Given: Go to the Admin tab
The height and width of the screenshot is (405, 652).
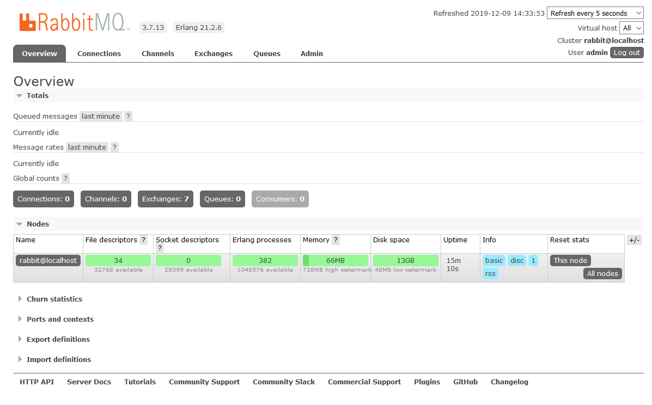Looking at the screenshot, I should coord(312,53).
